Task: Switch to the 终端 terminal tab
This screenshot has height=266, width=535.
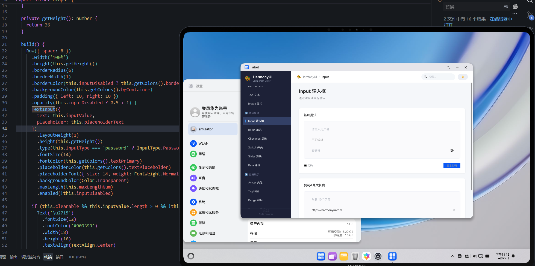Action: tap(48, 257)
